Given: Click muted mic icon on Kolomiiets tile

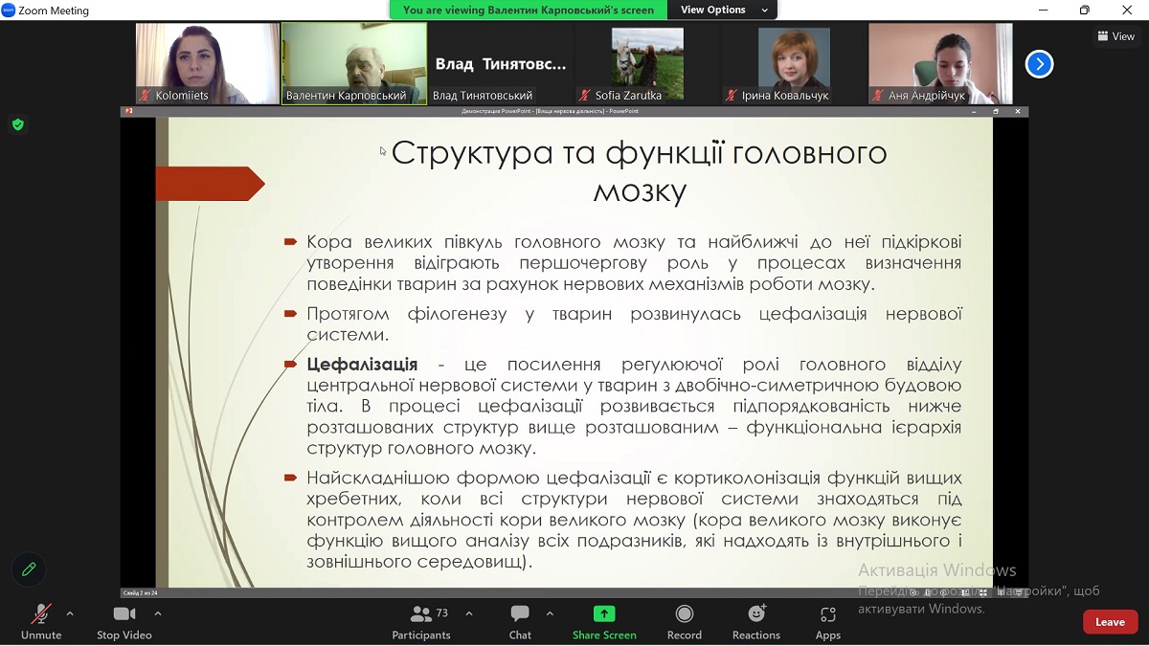Looking at the screenshot, I should point(146,96).
